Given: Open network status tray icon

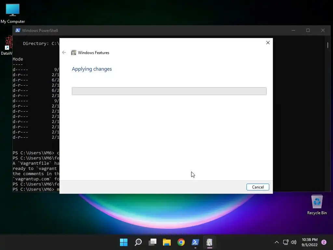Looking at the screenshot, I should (x=286, y=242).
